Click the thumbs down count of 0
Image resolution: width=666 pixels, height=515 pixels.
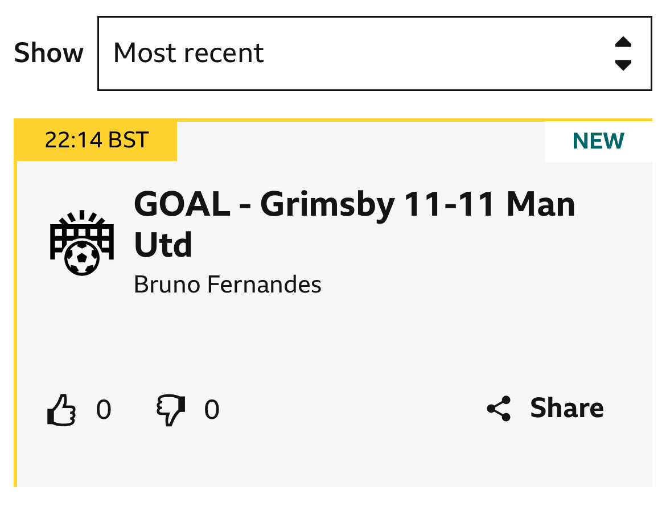212,410
